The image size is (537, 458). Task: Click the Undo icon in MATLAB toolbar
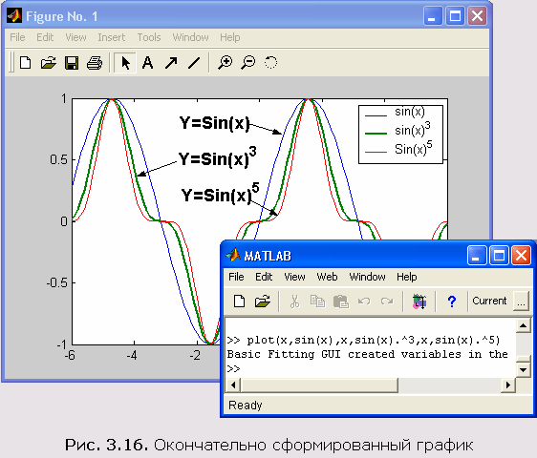click(364, 302)
